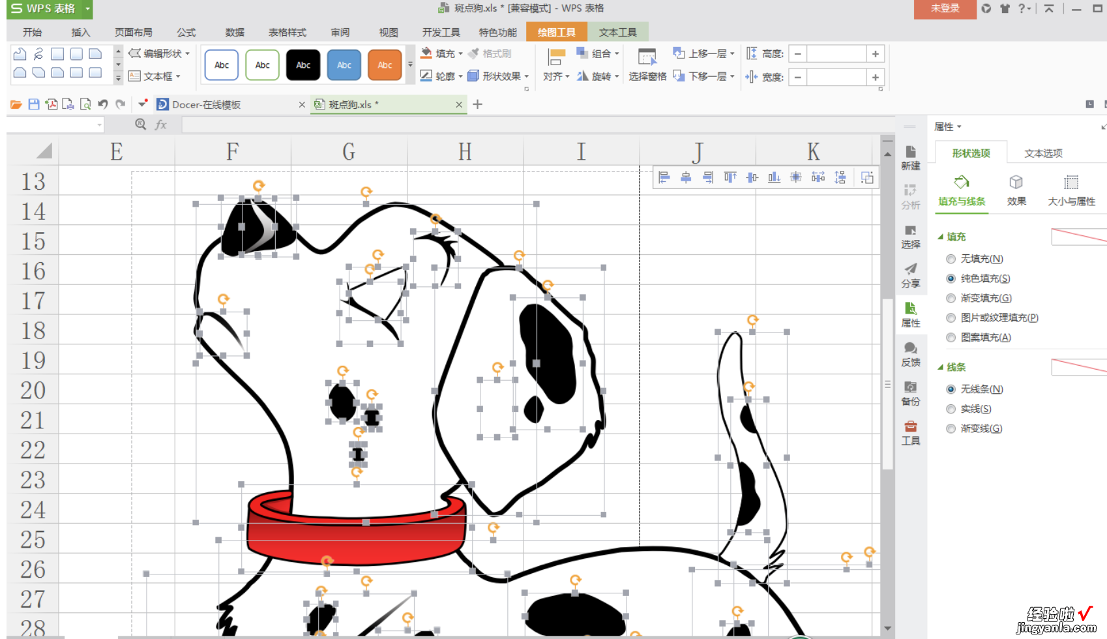This screenshot has height=639, width=1107.
Task: Click the 格式刷 format painter
Action: (x=490, y=53)
